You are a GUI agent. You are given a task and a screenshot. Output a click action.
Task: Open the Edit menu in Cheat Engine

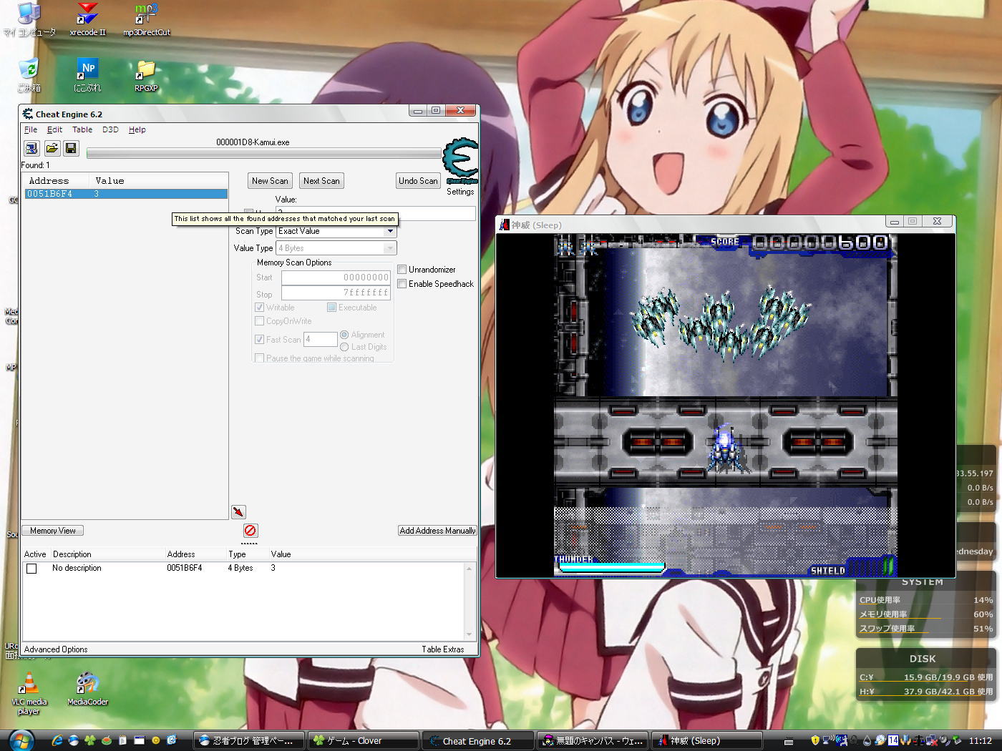tap(54, 129)
